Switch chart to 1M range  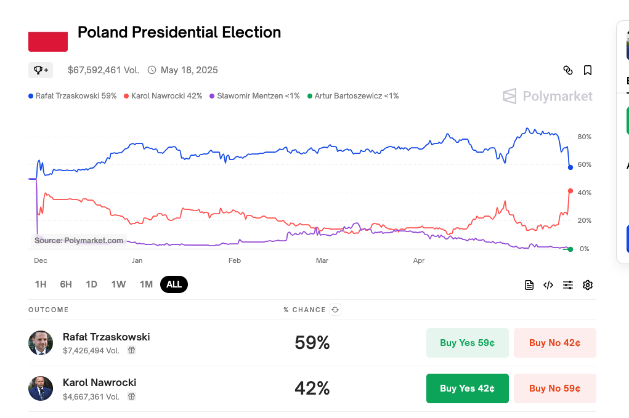pos(146,284)
